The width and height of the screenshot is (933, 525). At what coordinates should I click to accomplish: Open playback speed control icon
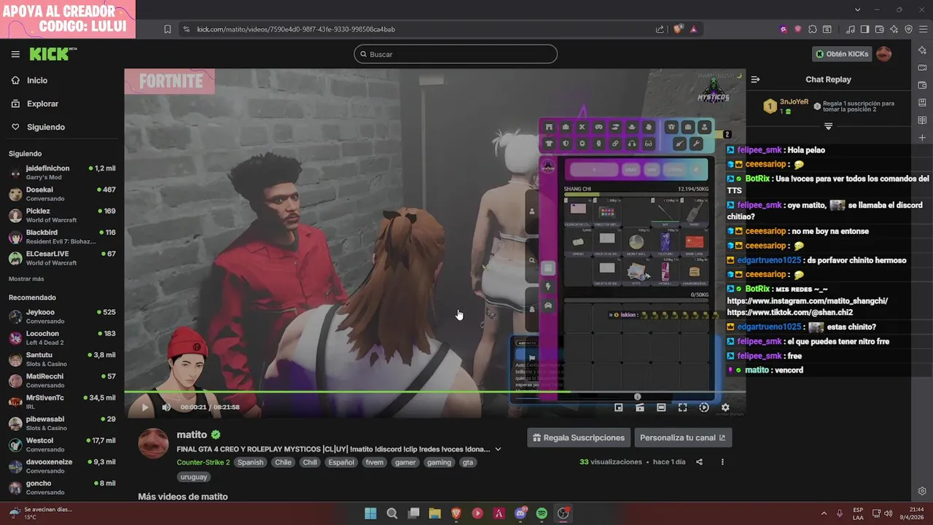coord(703,408)
